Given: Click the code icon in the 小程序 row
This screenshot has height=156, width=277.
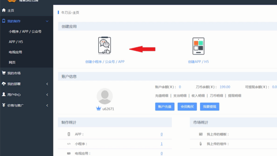Looking at the screenshot, I should pyautogui.click(x=69, y=144).
